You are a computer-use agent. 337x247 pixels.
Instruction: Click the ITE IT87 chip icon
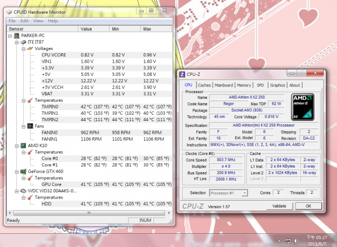23,42
